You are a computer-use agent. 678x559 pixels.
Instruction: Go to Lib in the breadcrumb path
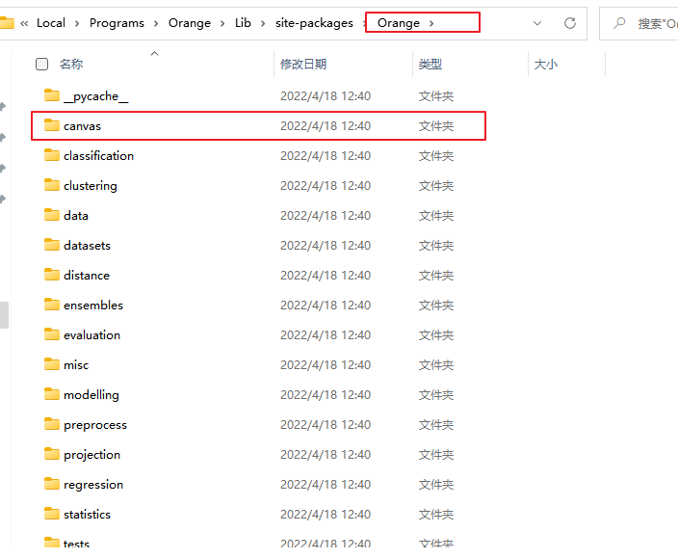click(243, 22)
